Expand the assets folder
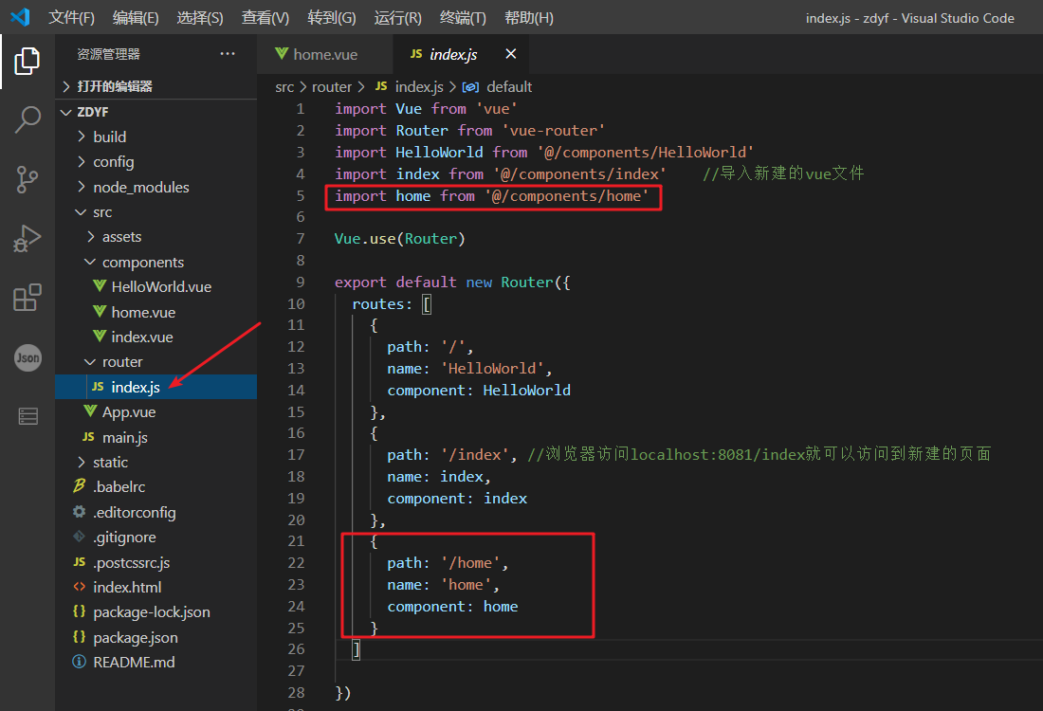The width and height of the screenshot is (1043, 711). coord(156,237)
